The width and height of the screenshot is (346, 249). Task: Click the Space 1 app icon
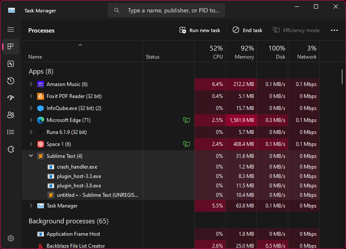41,144
